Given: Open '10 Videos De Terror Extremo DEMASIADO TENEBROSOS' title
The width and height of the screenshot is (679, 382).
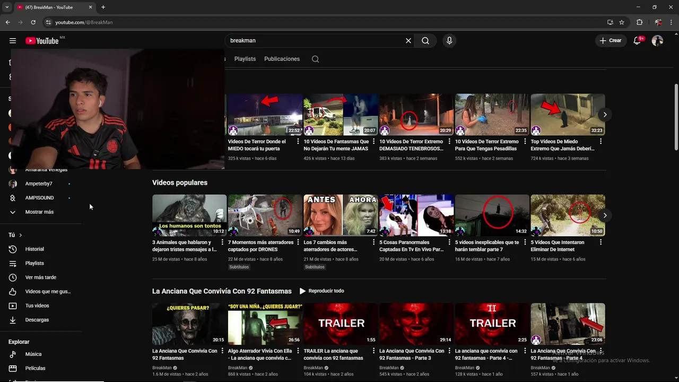Looking at the screenshot, I should [x=411, y=145].
